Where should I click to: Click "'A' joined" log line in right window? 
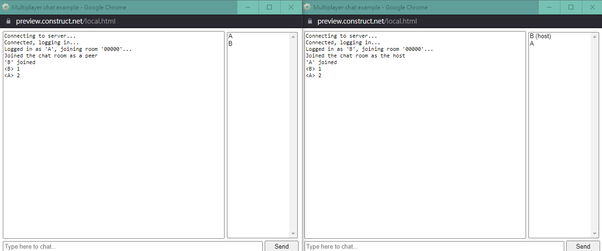click(x=321, y=62)
